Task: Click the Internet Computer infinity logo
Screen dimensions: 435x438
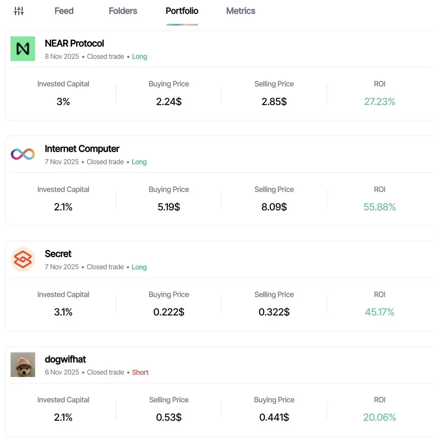Action: (23, 154)
